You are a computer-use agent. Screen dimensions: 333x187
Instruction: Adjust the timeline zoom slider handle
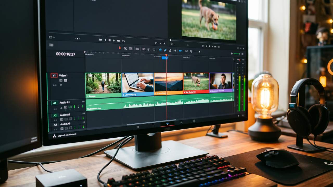(x=199, y=52)
